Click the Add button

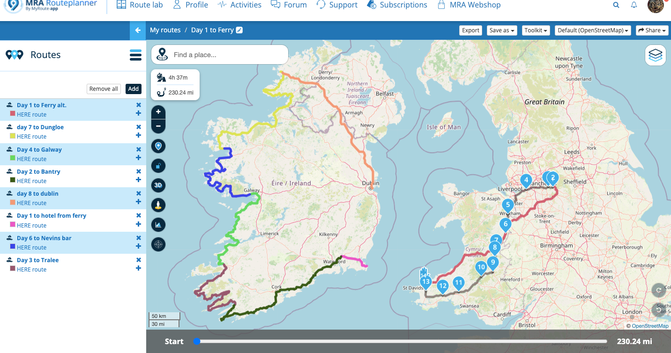click(x=134, y=89)
